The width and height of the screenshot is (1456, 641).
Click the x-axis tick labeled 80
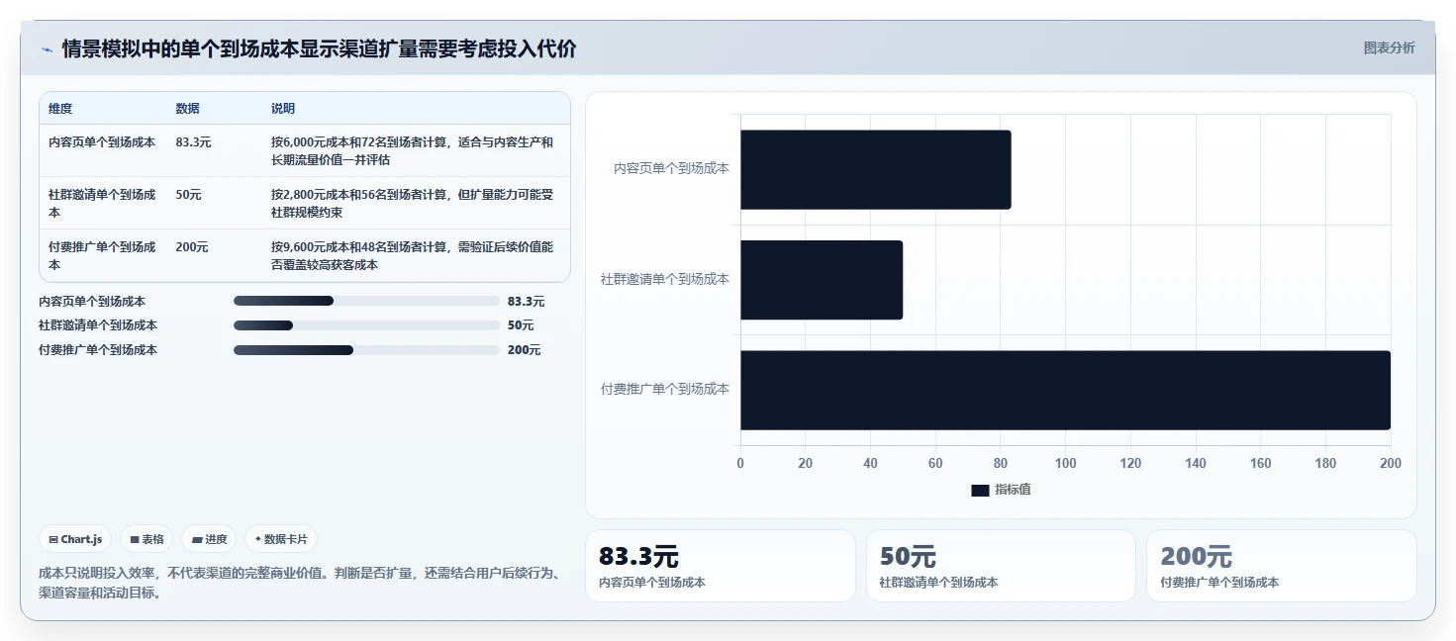(x=1001, y=464)
